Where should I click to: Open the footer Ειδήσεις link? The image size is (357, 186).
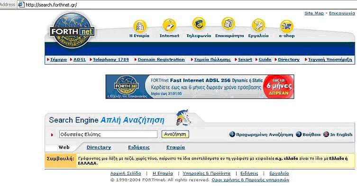[x=249, y=174]
